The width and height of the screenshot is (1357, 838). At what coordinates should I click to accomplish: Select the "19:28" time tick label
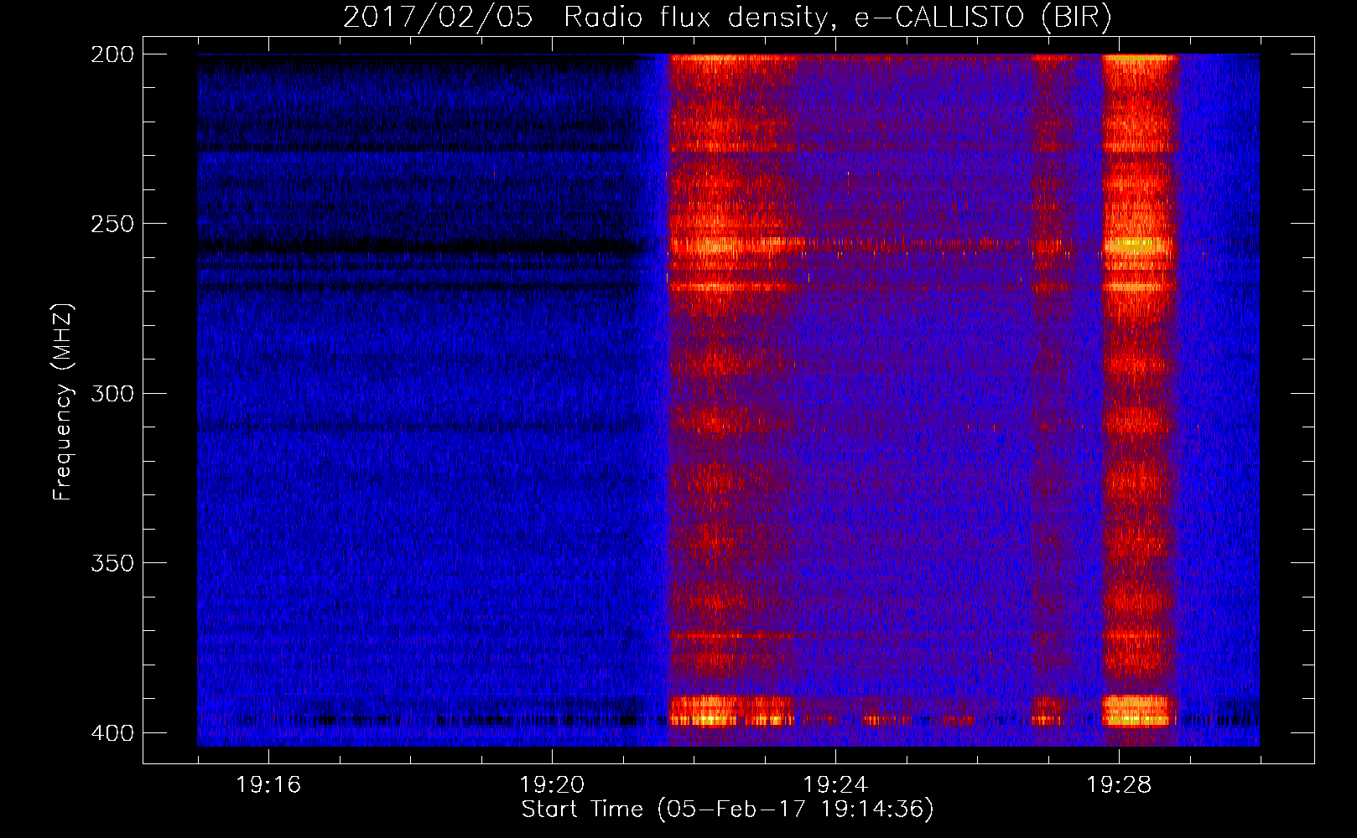[x=1119, y=784]
